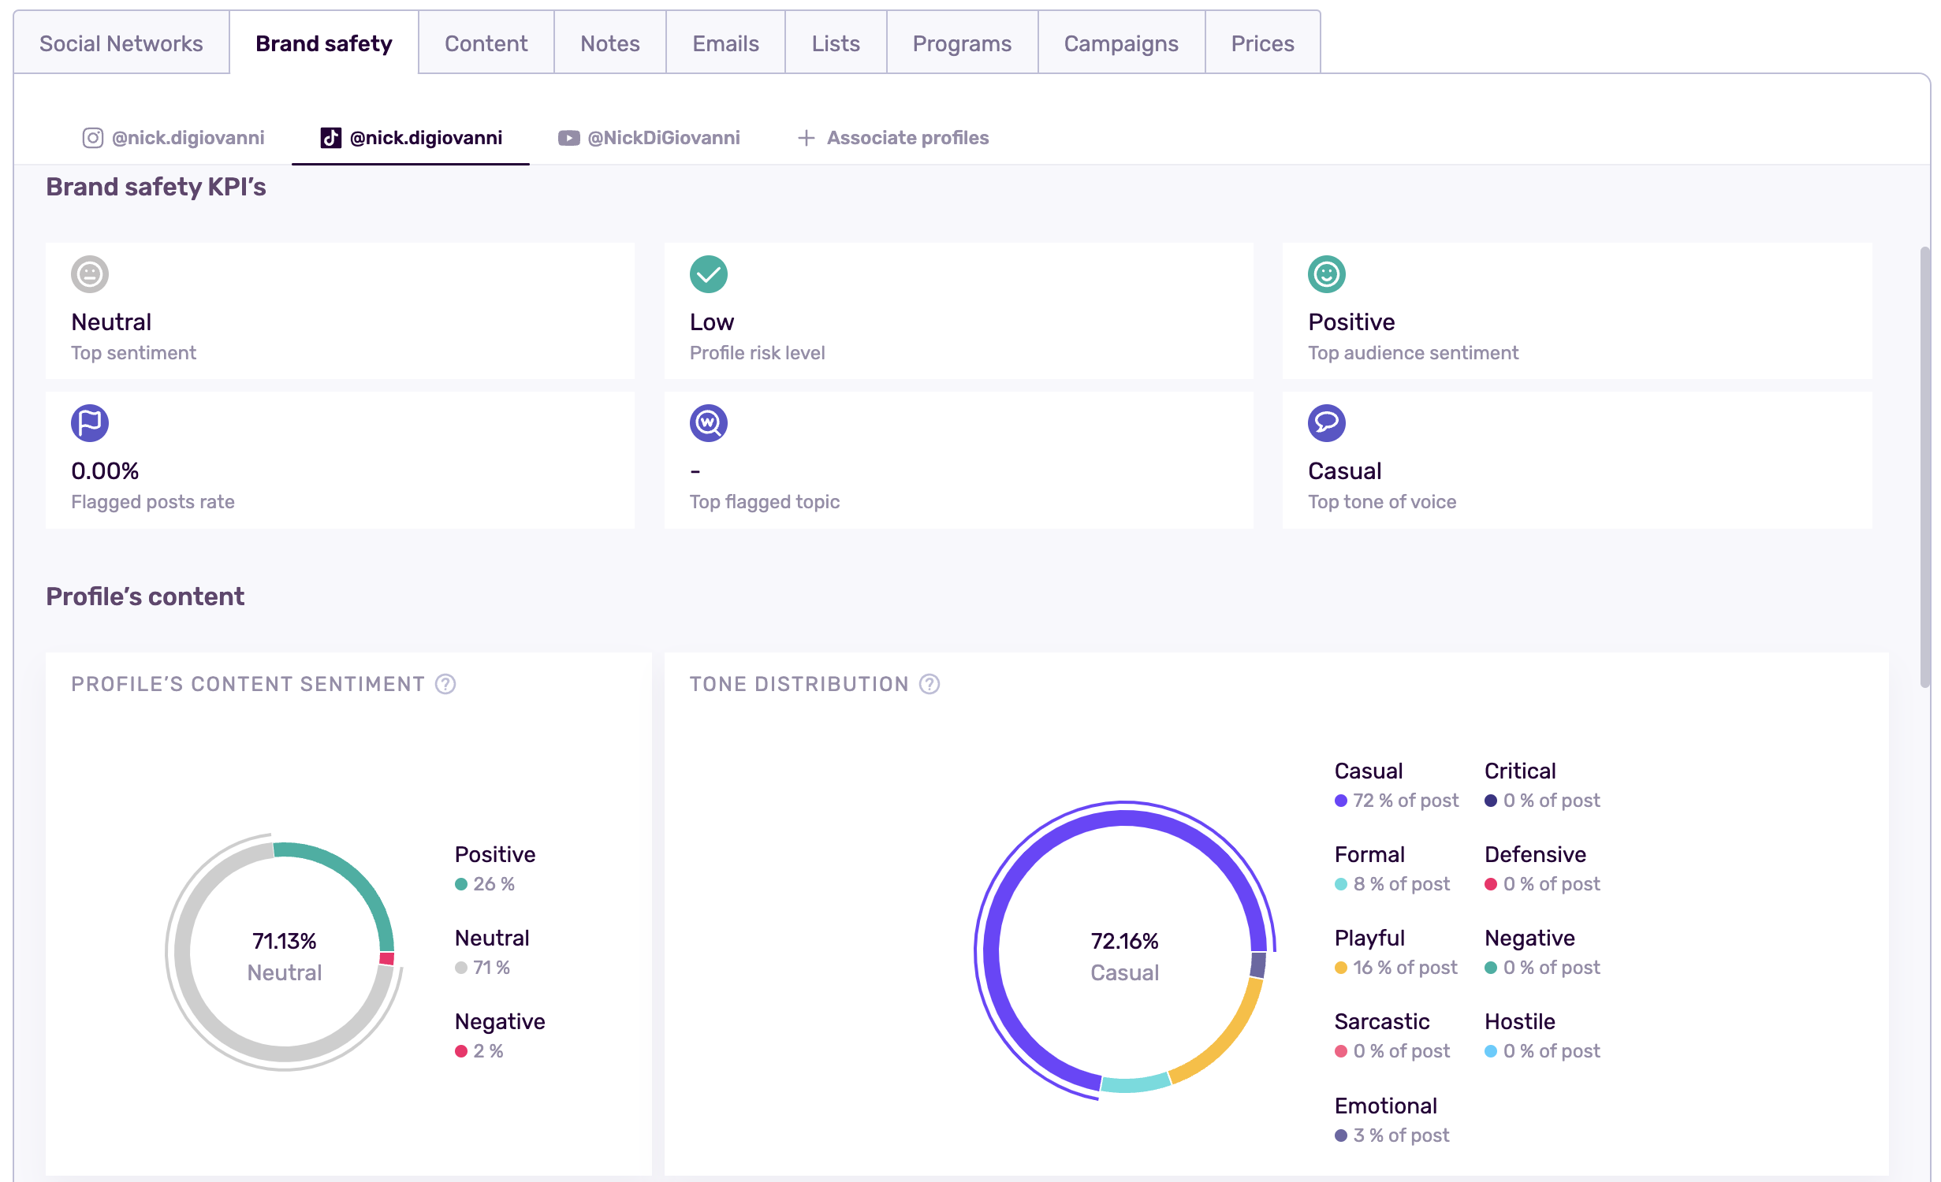Viewport: 1941px width, 1182px height.
Task: Click the Instagram icon beside @nick.digiovanni
Action: (91, 137)
